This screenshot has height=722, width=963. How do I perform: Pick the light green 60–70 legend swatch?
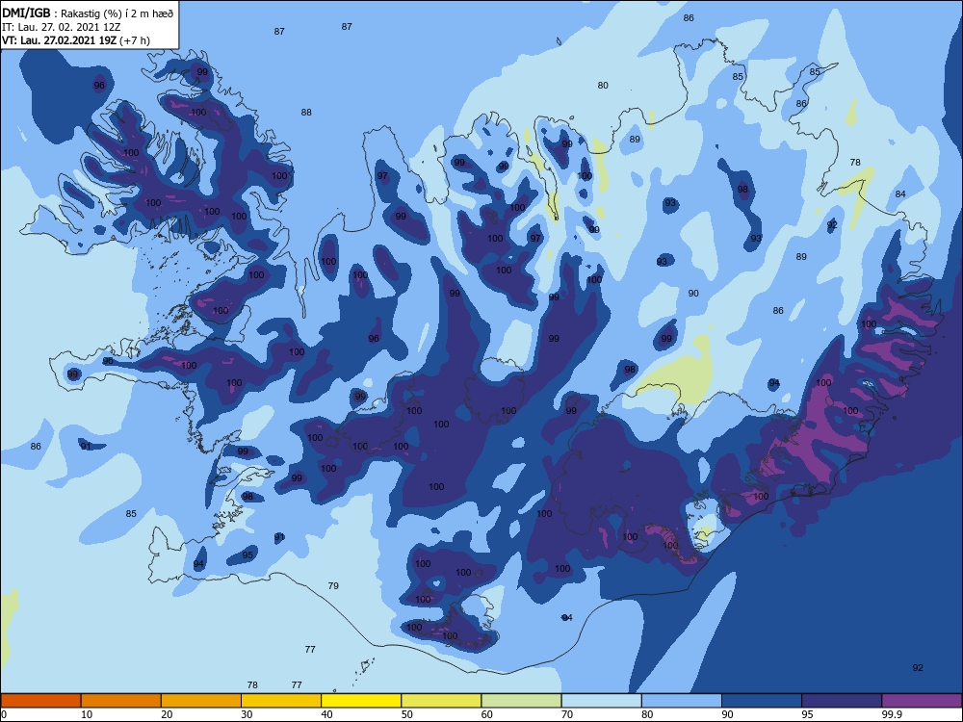(521, 701)
